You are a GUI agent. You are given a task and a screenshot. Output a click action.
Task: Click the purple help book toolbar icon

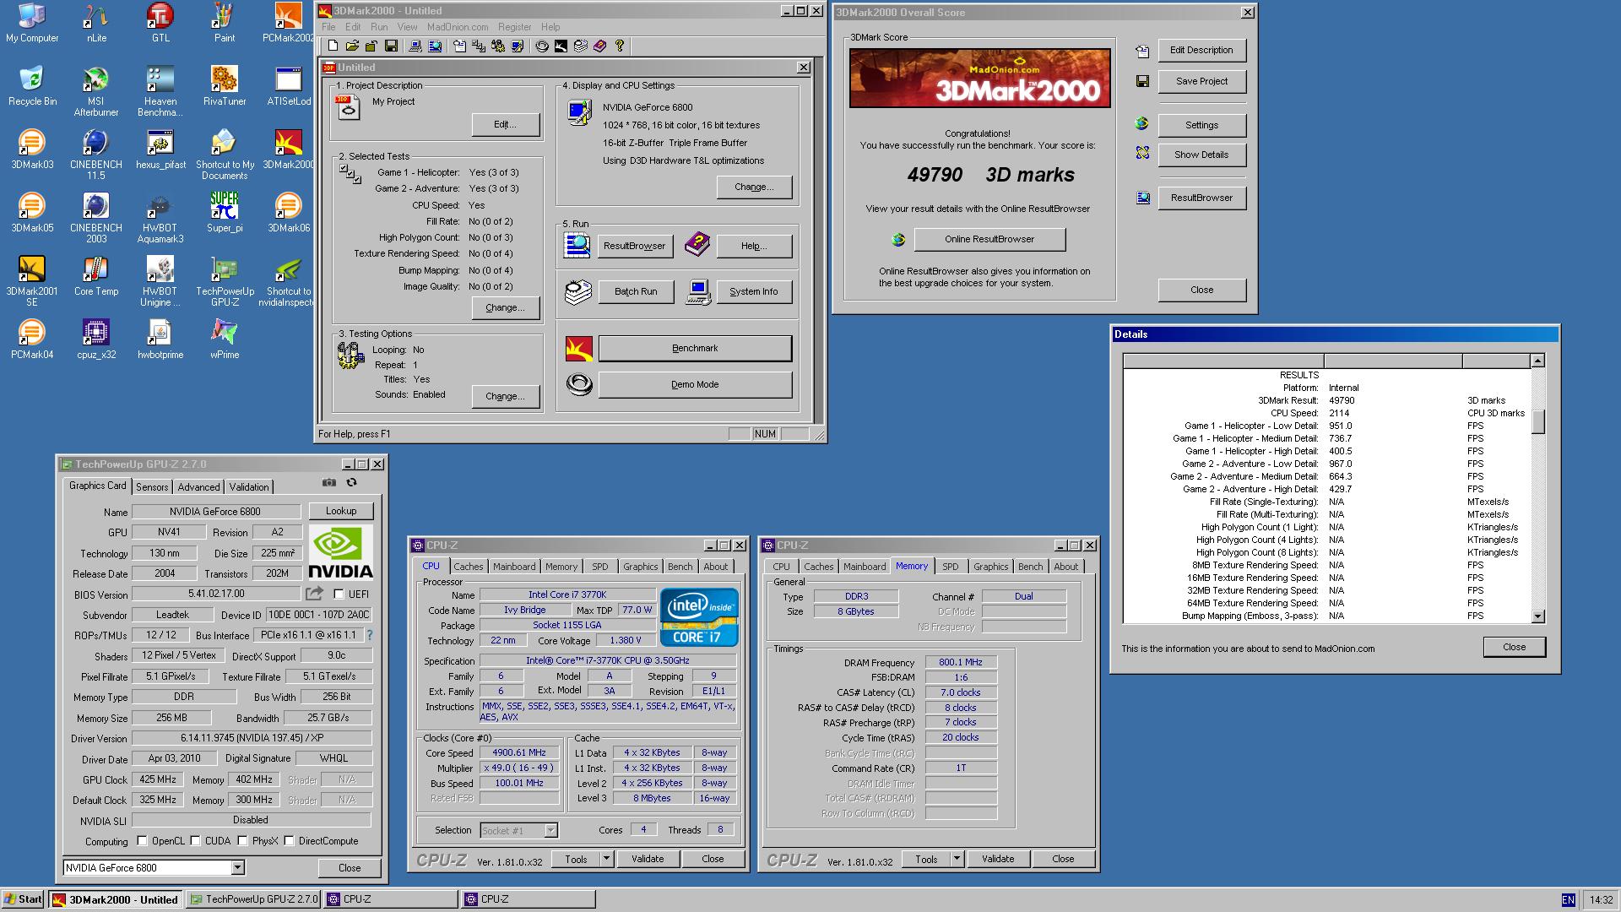[x=600, y=46]
